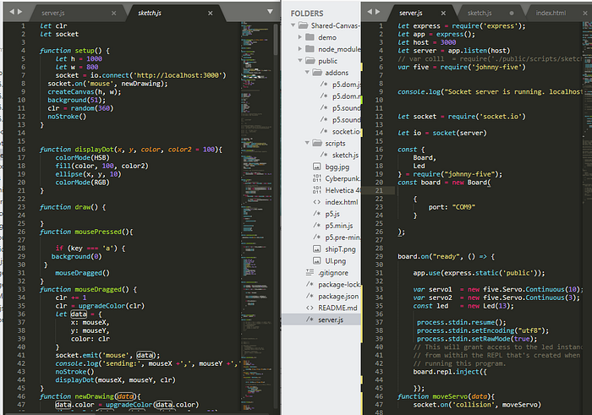Open index.html tab in right window
The height and width of the screenshot is (415, 592).
point(551,14)
